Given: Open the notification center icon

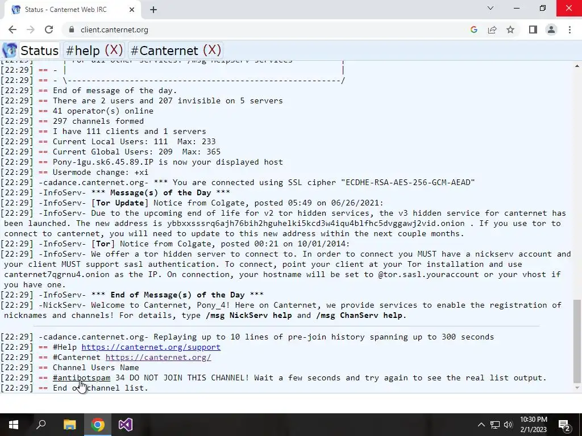Looking at the screenshot, I should pos(564,425).
